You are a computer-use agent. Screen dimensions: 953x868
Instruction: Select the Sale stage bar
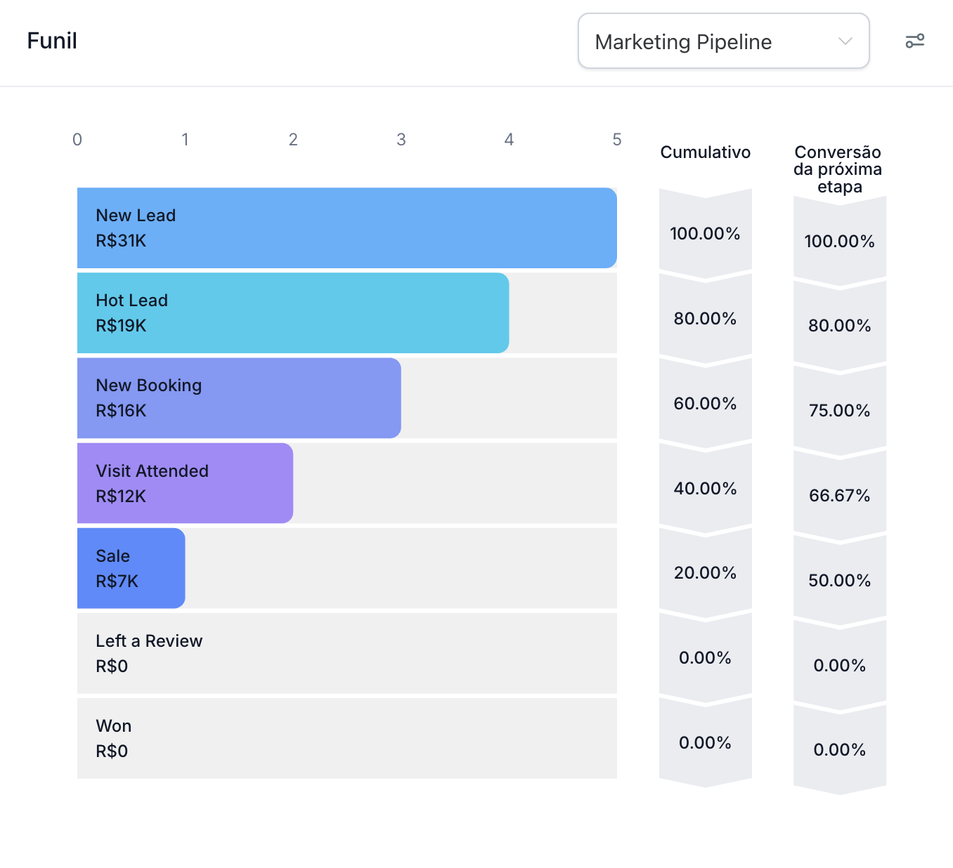131,568
